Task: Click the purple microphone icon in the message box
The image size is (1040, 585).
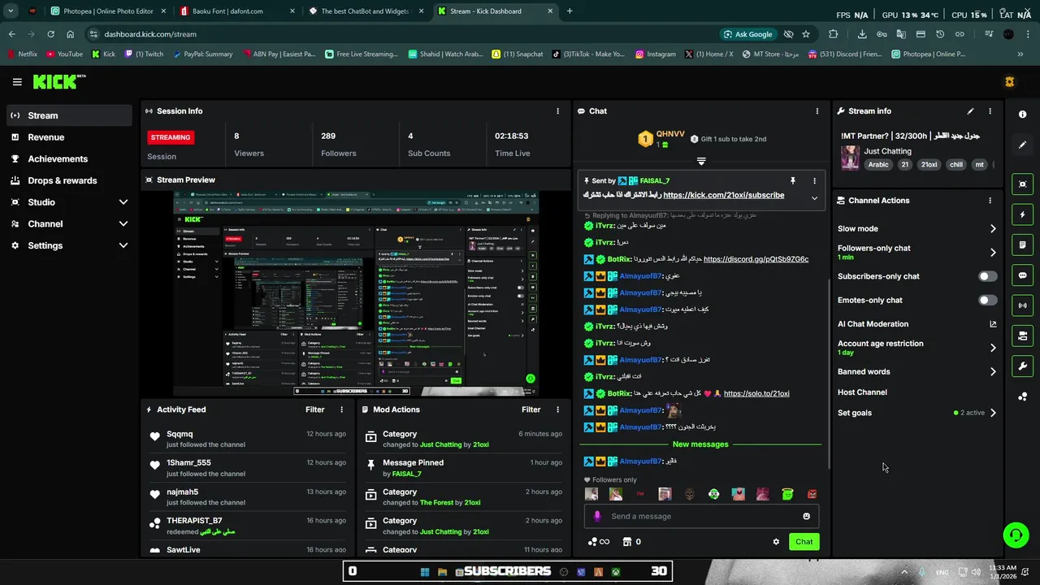Action: (597, 516)
